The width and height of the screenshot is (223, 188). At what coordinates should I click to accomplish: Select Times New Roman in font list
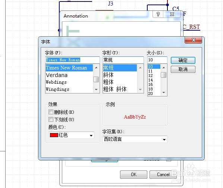[x=69, y=68]
